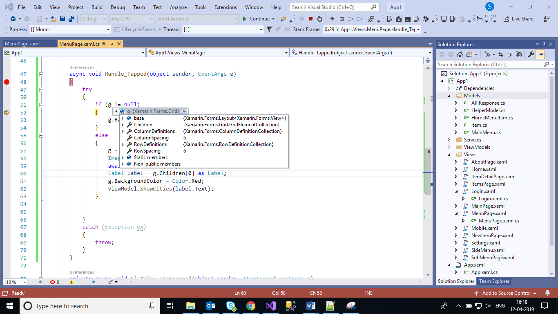Navigate Backward in the toolbar
The height and width of the screenshot is (314, 558).
coord(13,19)
